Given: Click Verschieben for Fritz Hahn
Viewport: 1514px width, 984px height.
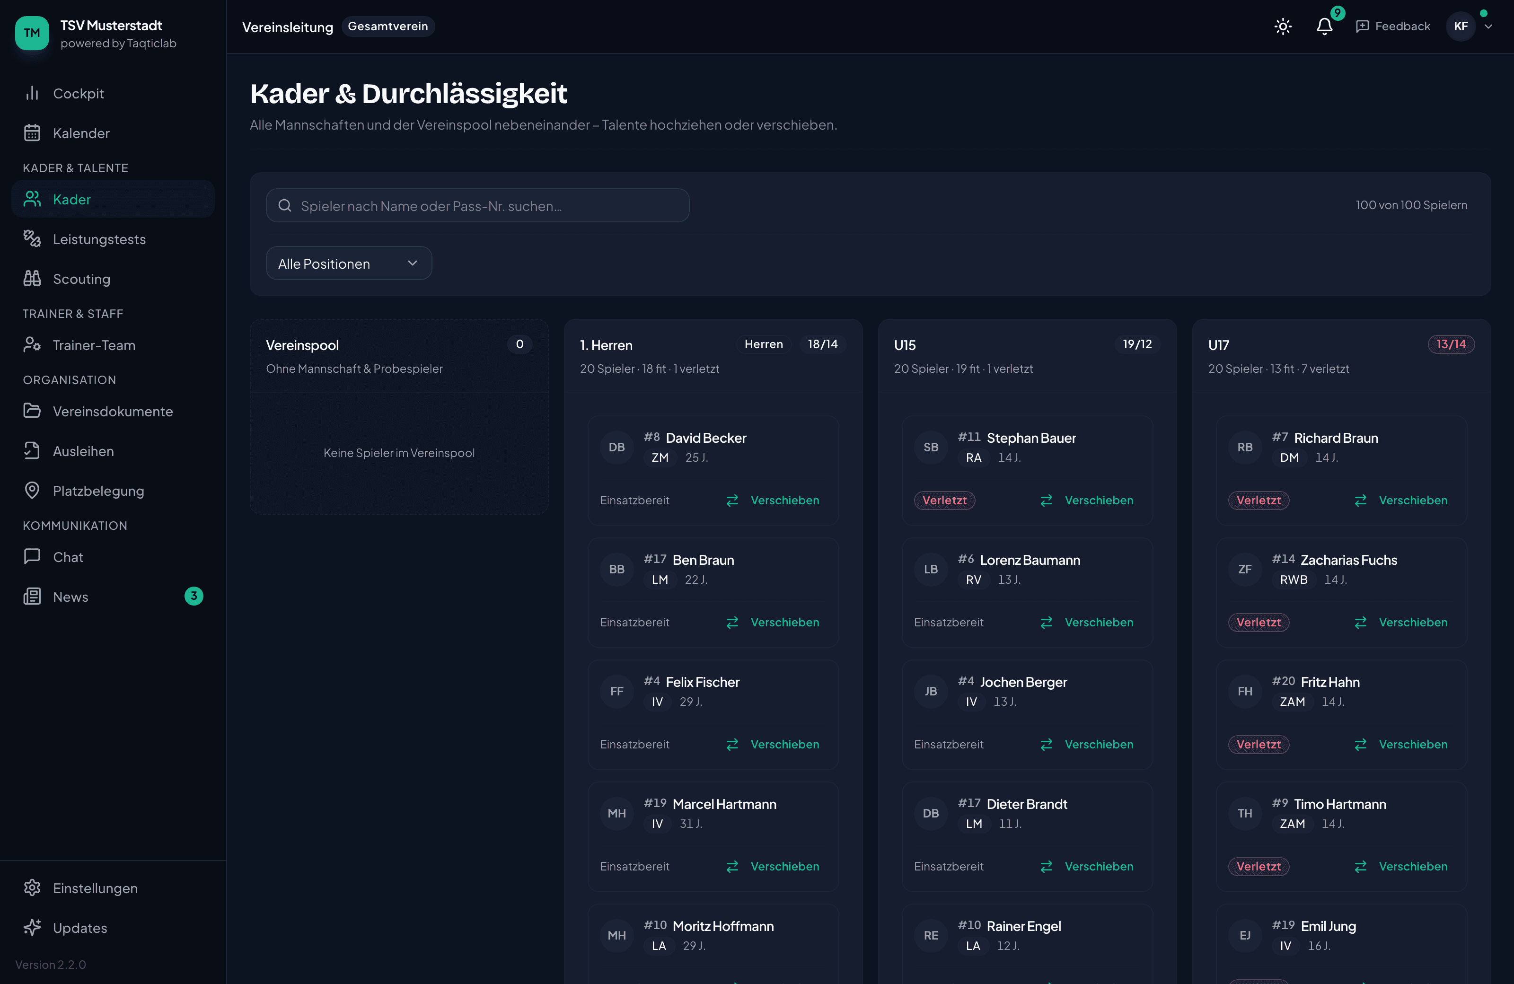Looking at the screenshot, I should pos(1401,745).
